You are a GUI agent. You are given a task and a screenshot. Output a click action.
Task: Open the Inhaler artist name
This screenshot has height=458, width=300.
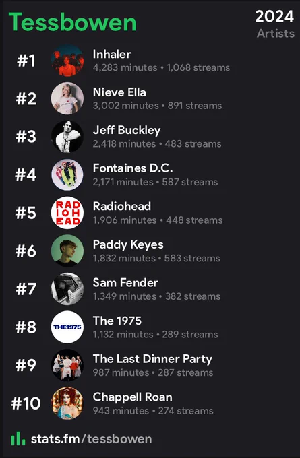(112, 54)
